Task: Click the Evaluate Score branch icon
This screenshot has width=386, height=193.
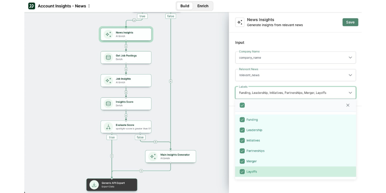Action: (108, 127)
